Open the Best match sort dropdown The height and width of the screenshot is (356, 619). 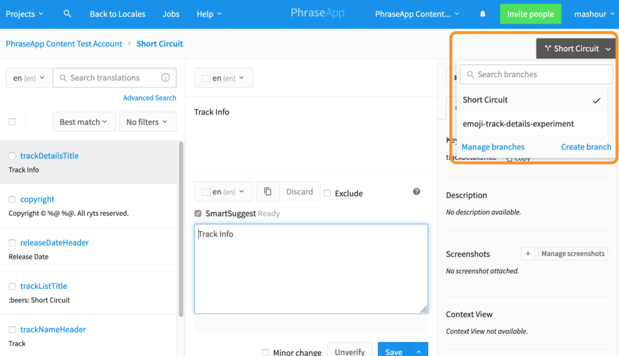coord(83,122)
